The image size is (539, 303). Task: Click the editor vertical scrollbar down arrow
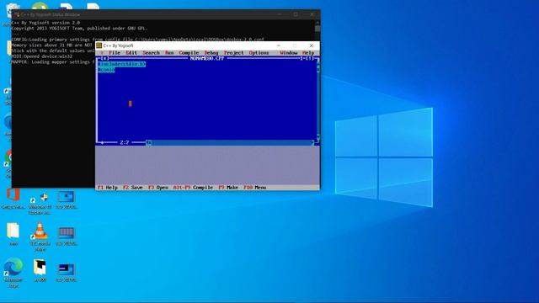click(x=318, y=137)
